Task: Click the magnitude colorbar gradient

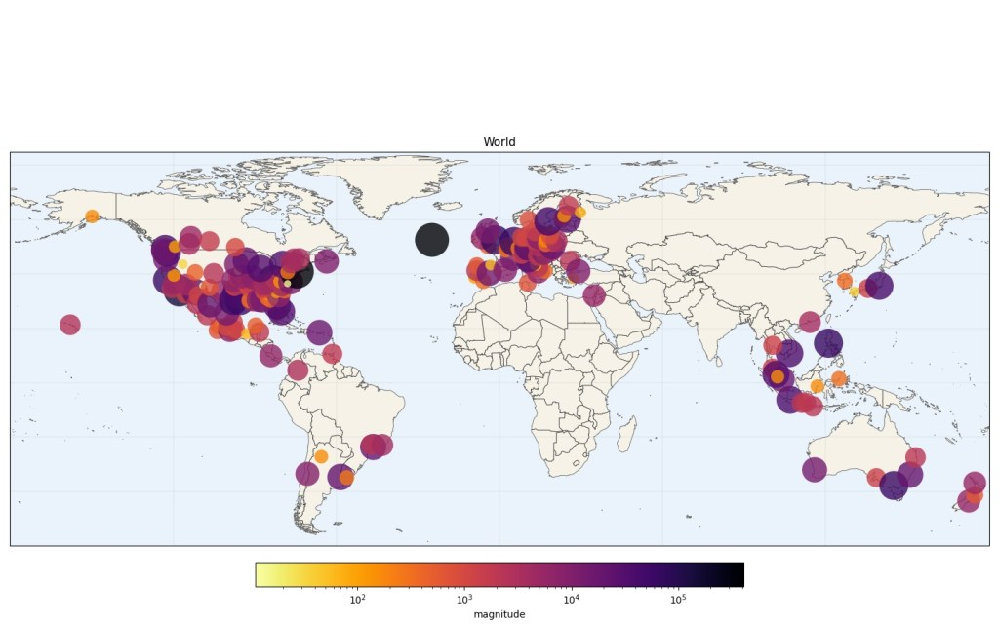Action: pyautogui.click(x=499, y=574)
